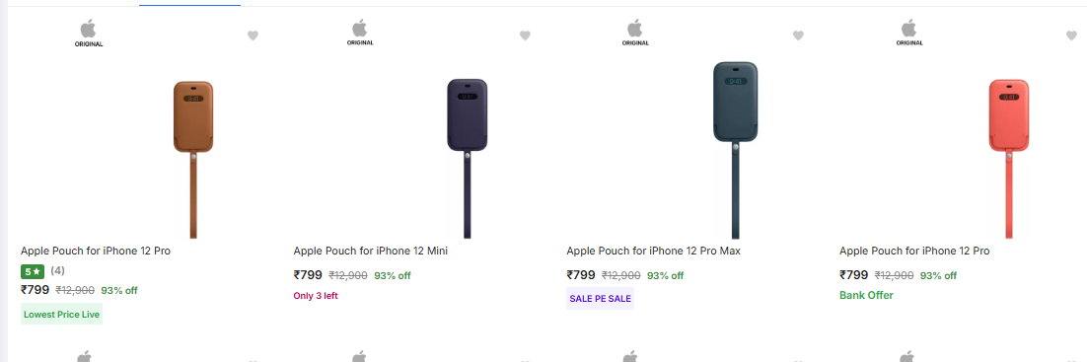1087x362 pixels.
Task: View the dark teal Pro Max pouch image
Action: [735, 151]
